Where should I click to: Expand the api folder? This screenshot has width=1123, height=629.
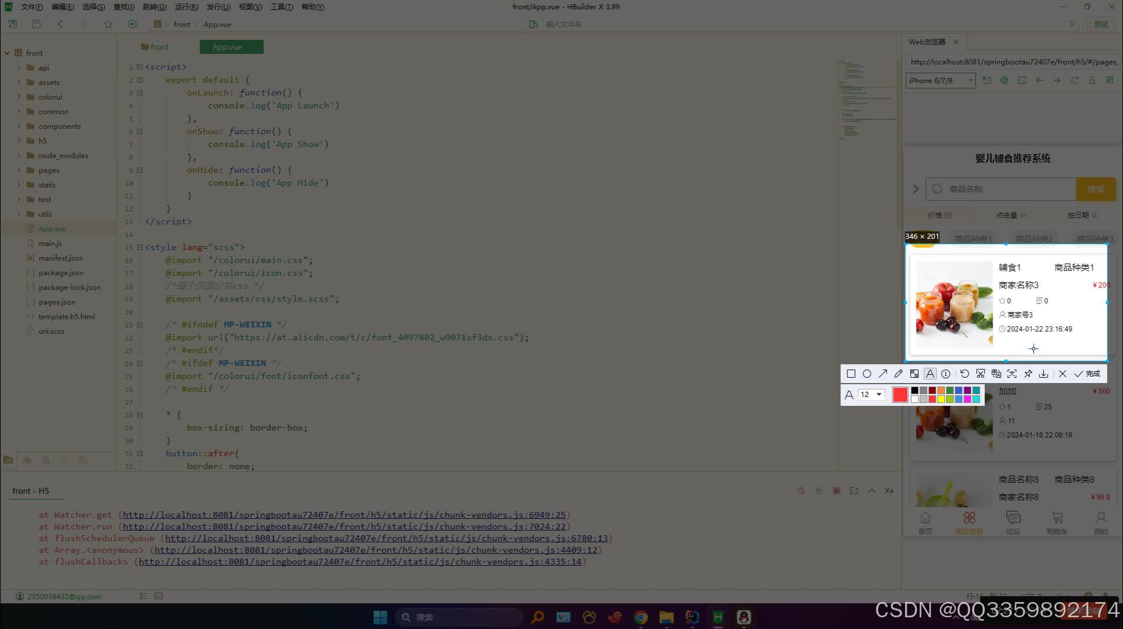tap(19, 67)
